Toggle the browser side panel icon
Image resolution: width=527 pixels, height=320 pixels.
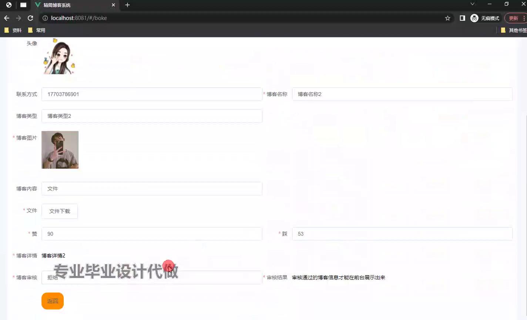pyautogui.click(x=462, y=18)
